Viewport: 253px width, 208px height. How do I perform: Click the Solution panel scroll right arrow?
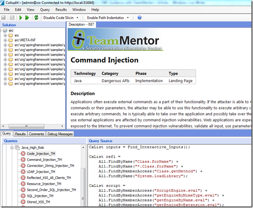click(x=62, y=126)
